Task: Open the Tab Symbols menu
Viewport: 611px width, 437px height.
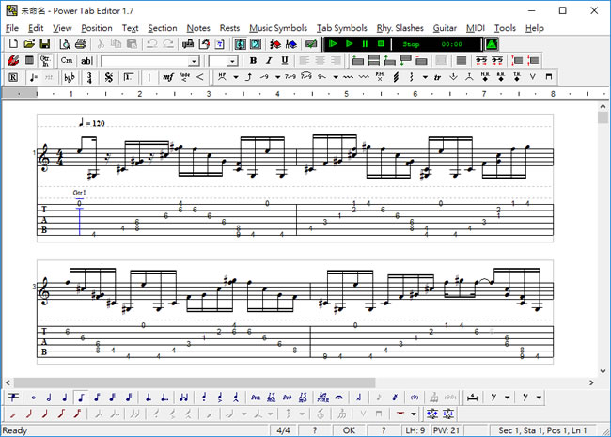Action: [x=341, y=28]
